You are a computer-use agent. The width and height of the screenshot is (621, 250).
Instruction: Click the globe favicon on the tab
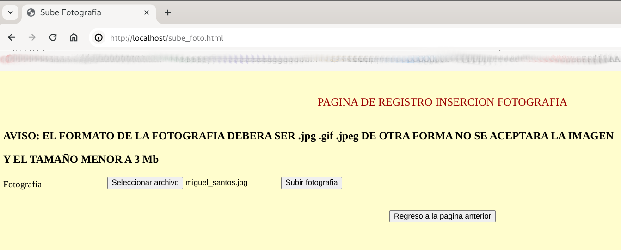(31, 12)
